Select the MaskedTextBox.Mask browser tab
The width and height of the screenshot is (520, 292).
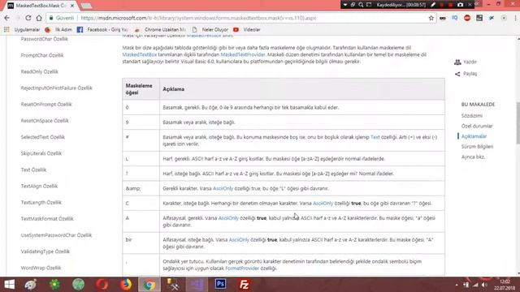(x=41, y=6)
